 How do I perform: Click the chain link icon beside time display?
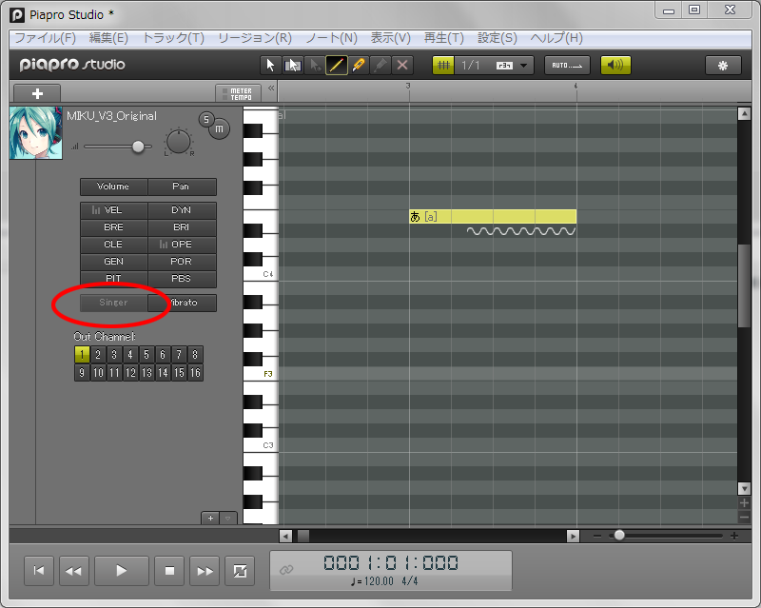pyautogui.click(x=286, y=569)
